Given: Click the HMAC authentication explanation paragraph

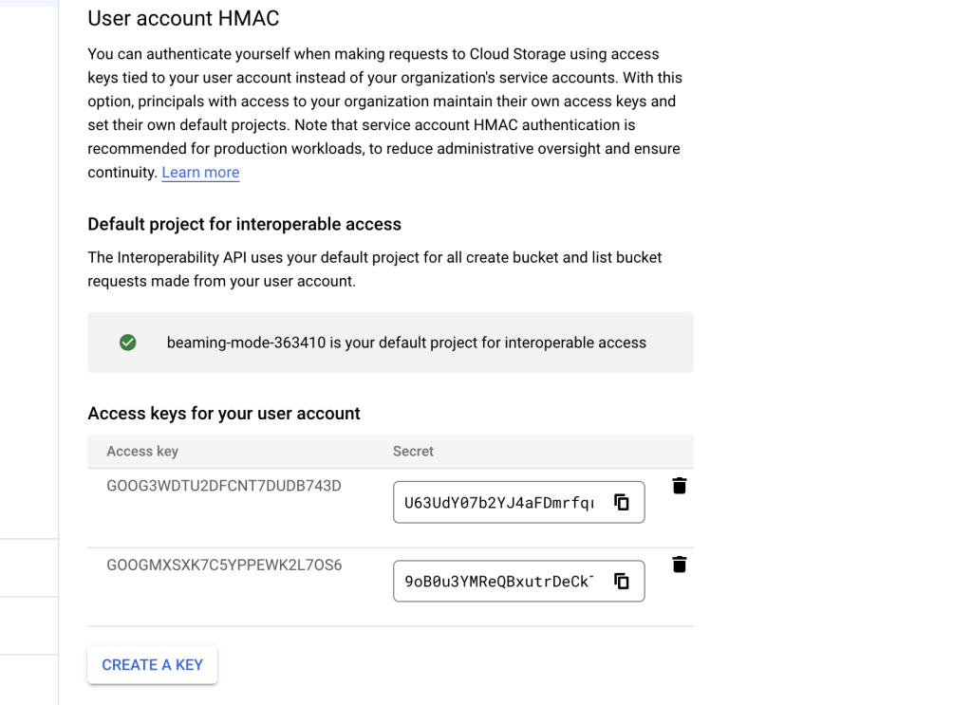Looking at the screenshot, I should (x=385, y=113).
